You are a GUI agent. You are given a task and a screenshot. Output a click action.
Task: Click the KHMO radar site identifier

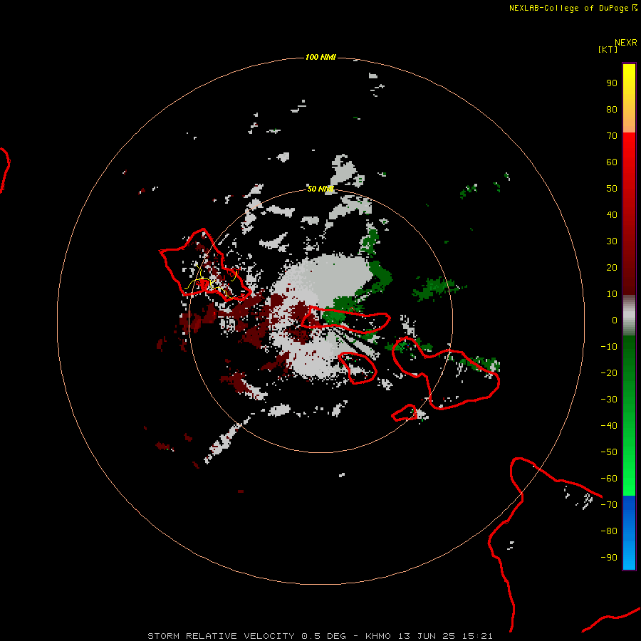coord(378,636)
